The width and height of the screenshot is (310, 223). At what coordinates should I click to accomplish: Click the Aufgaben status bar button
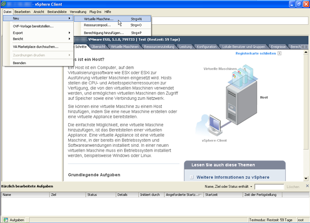[14, 220]
